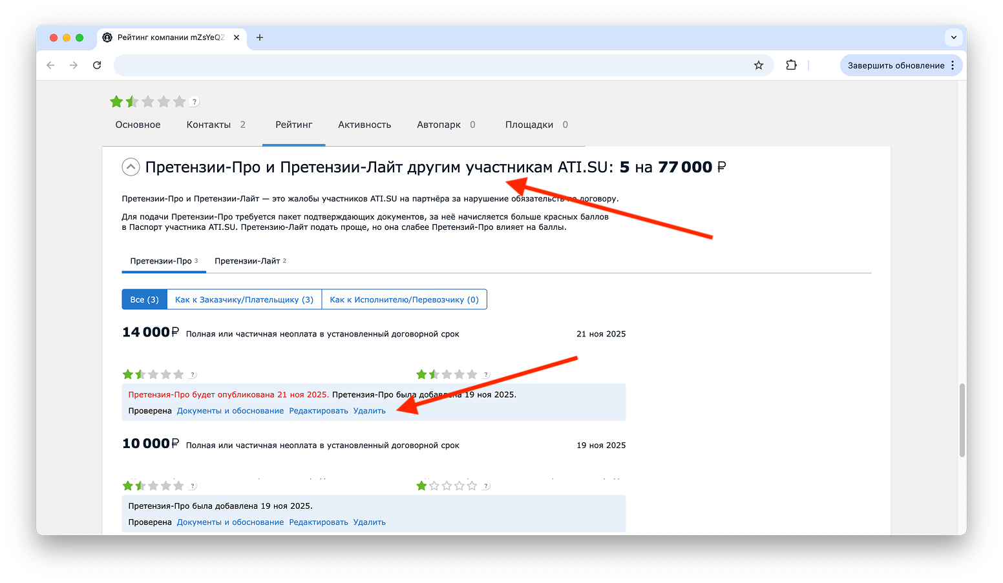Open Документы и обоснование for 14 000 claim
This screenshot has width=1003, height=583.
pyautogui.click(x=230, y=411)
